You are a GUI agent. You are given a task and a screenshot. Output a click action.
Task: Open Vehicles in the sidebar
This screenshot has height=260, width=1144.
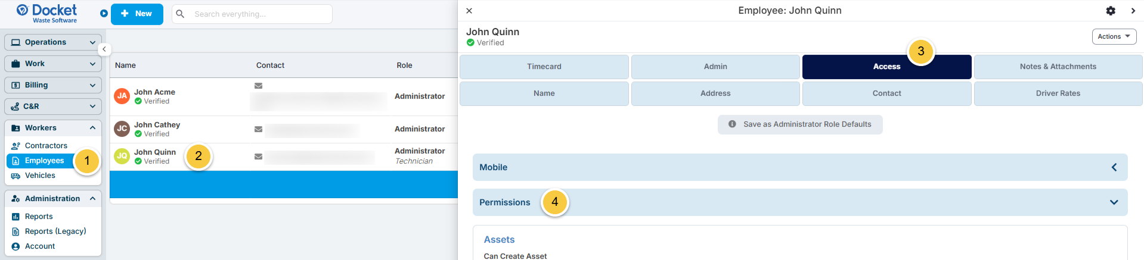tap(40, 176)
